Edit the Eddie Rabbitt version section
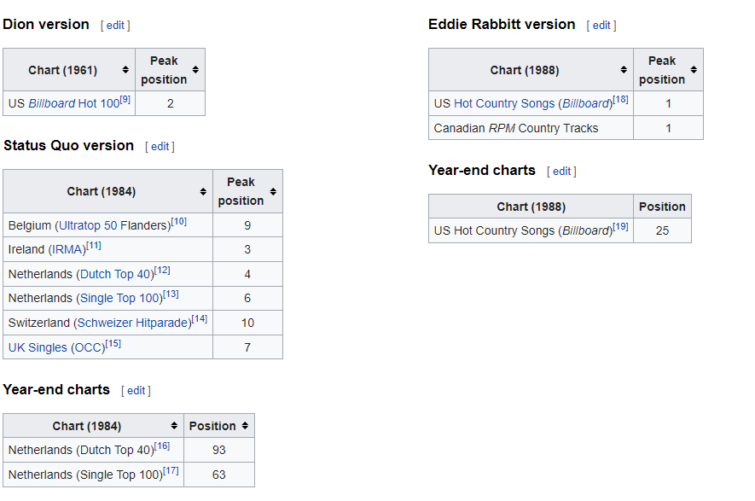The width and height of the screenshot is (755, 501). pos(601,26)
